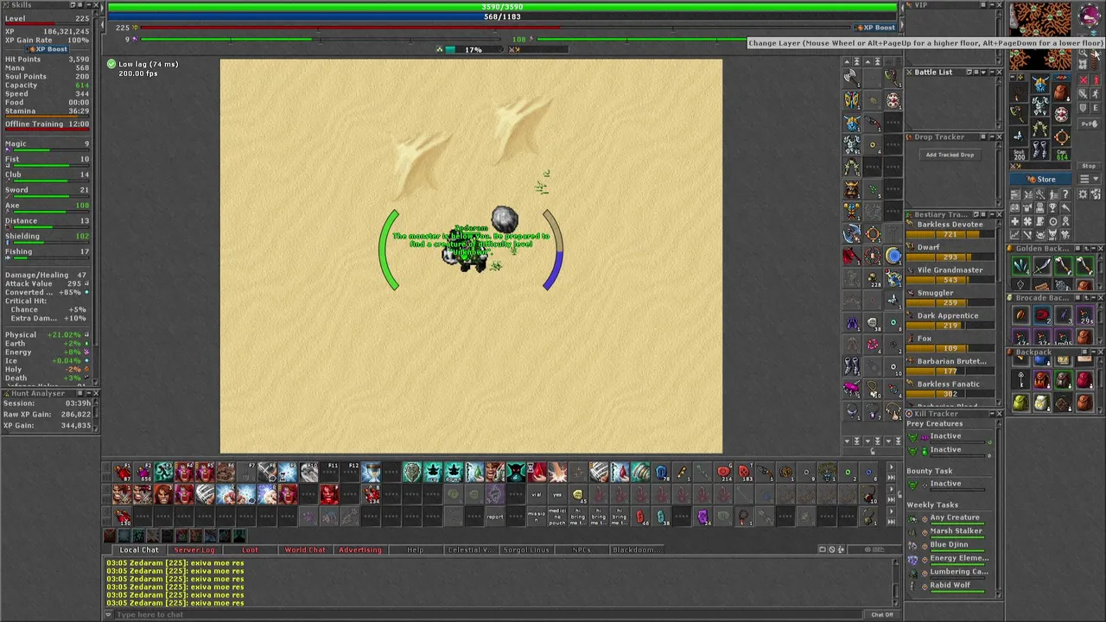Click the green backpack inside Backpack container
Screen dimensions: 1106x622
[x=1021, y=402]
